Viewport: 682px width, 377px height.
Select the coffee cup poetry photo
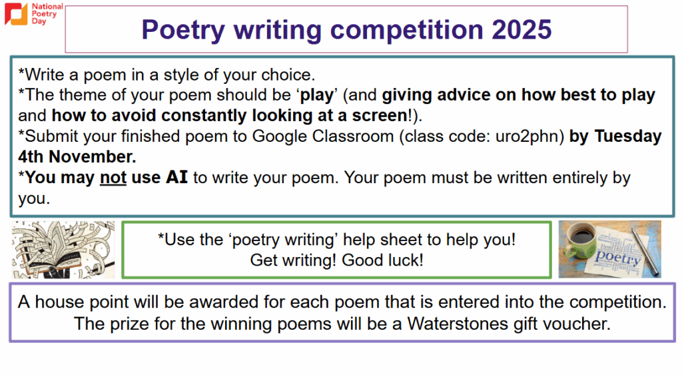pyautogui.click(x=609, y=249)
